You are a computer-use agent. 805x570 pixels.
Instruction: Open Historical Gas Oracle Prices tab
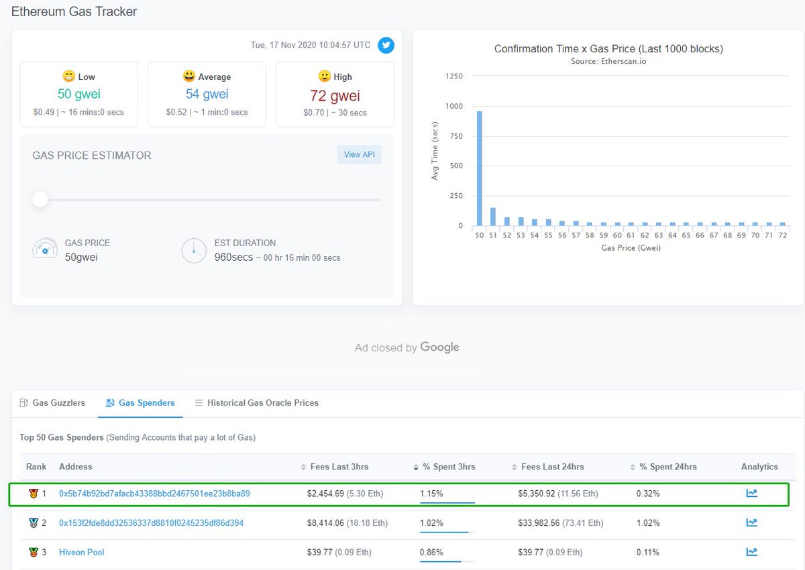click(x=256, y=403)
